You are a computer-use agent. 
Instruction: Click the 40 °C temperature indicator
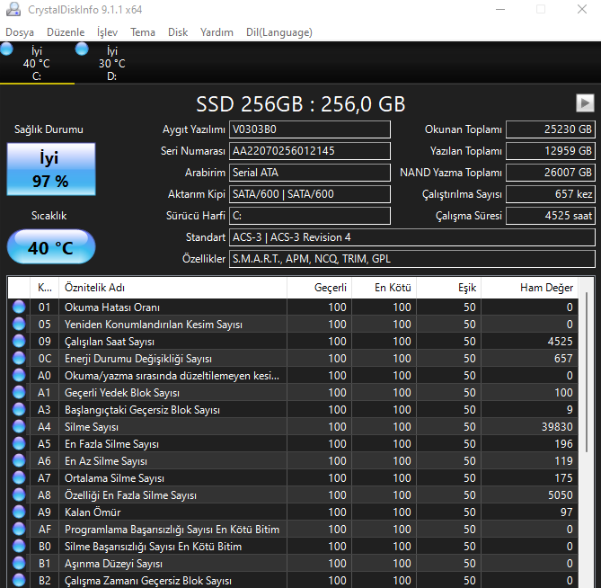tap(51, 247)
